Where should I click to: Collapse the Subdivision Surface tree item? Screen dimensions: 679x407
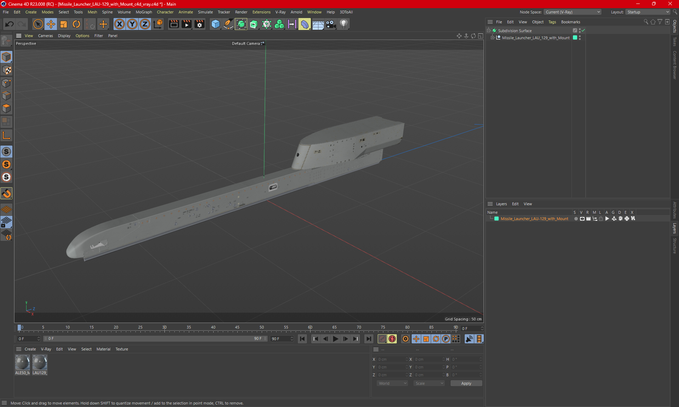pyautogui.click(x=488, y=31)
